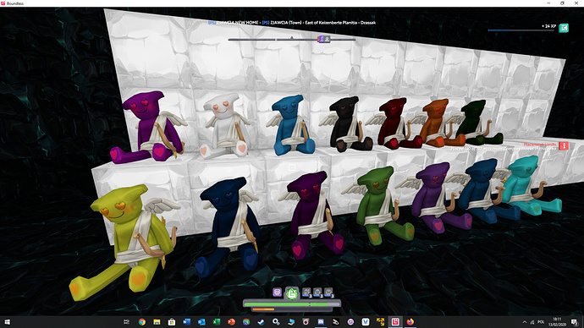Screen dimensions: 584x328
Task: Click the teal XP block icon
Action: [x=564, y=28]
